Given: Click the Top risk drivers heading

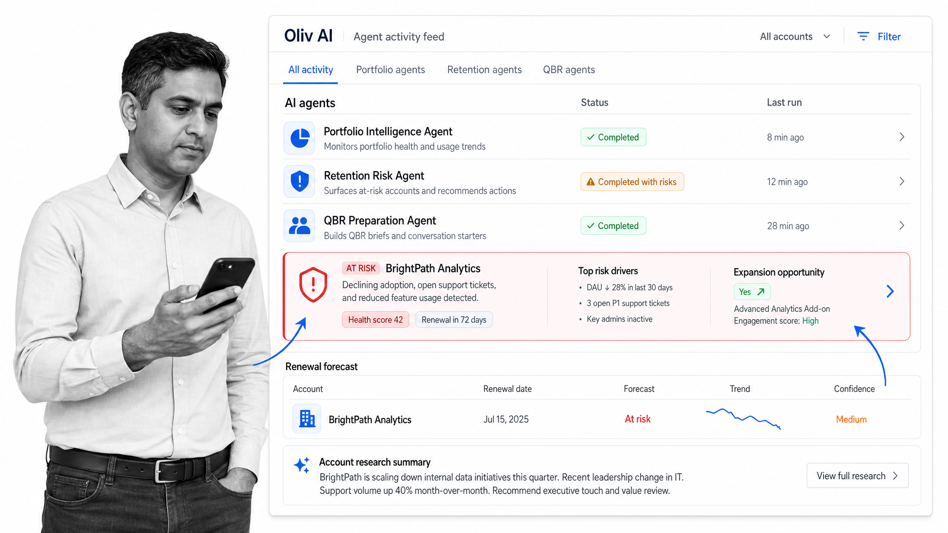Looking at the screenshot, I should 608,271.
